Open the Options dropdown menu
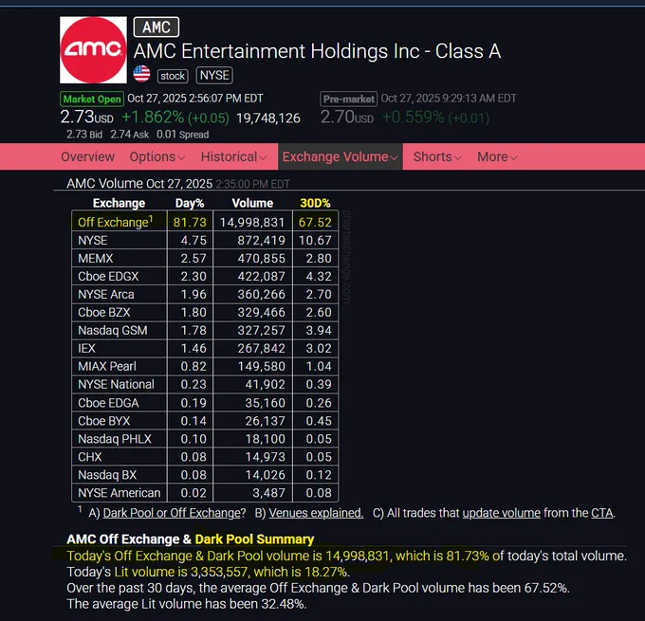Viewport: 645px width, 621px height. pos(157,156)
